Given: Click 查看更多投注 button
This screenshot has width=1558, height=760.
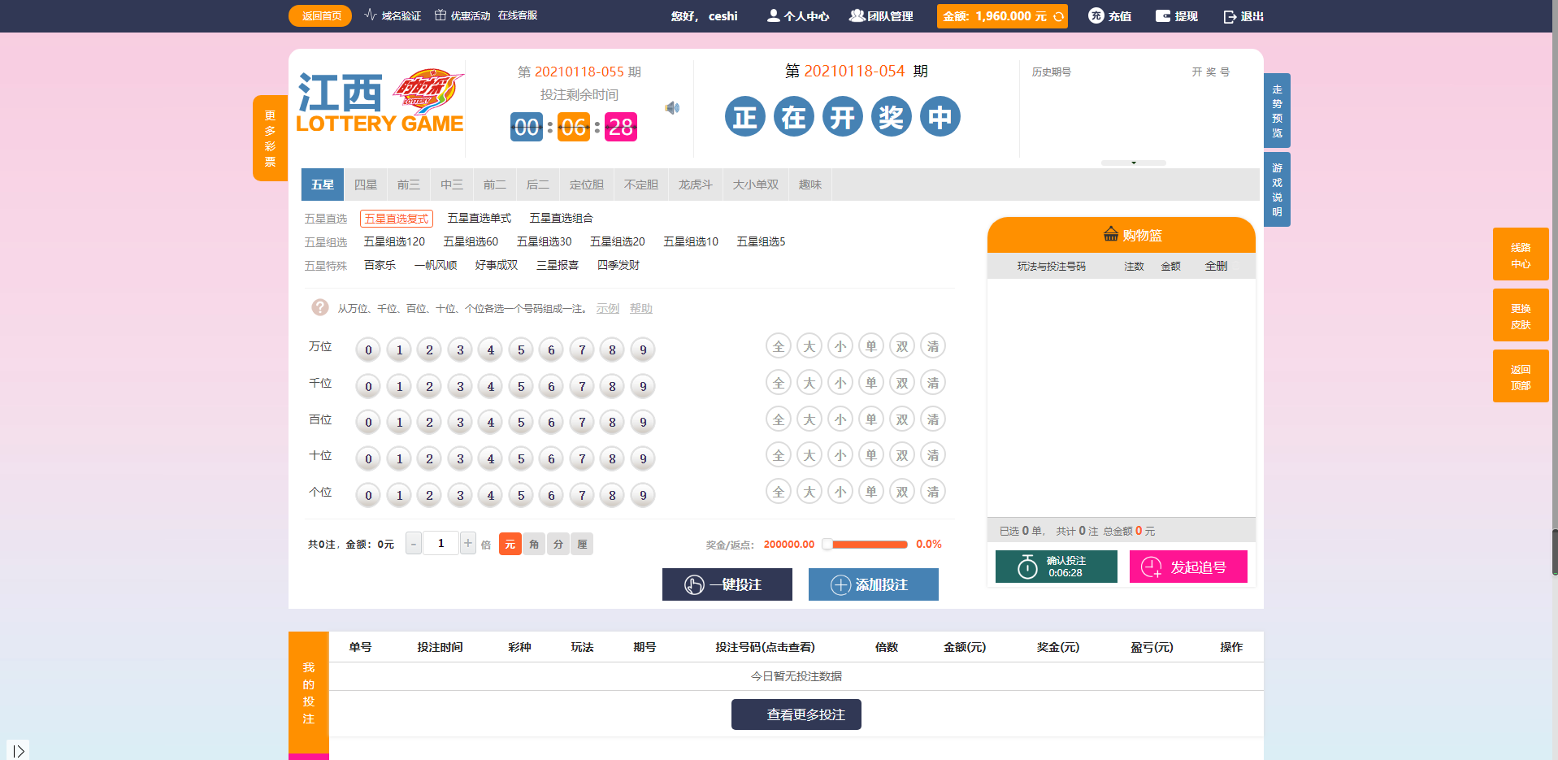Looking at the screenshot, I should pos(796,714).
